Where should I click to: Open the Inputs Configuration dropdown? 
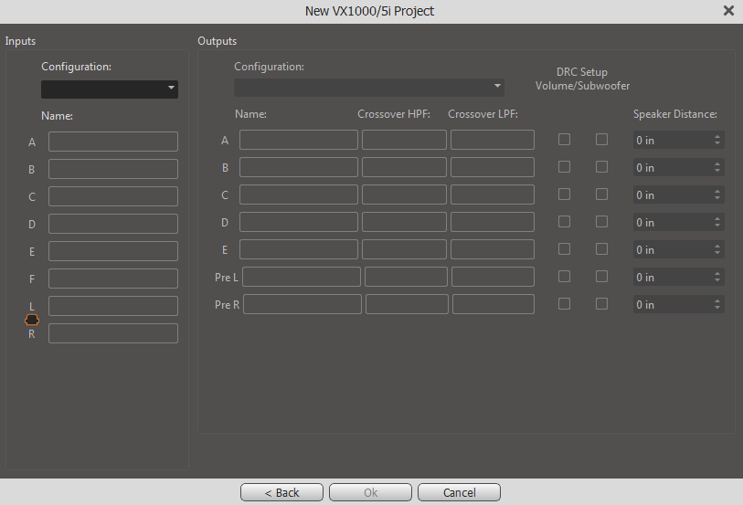(110, 89)
